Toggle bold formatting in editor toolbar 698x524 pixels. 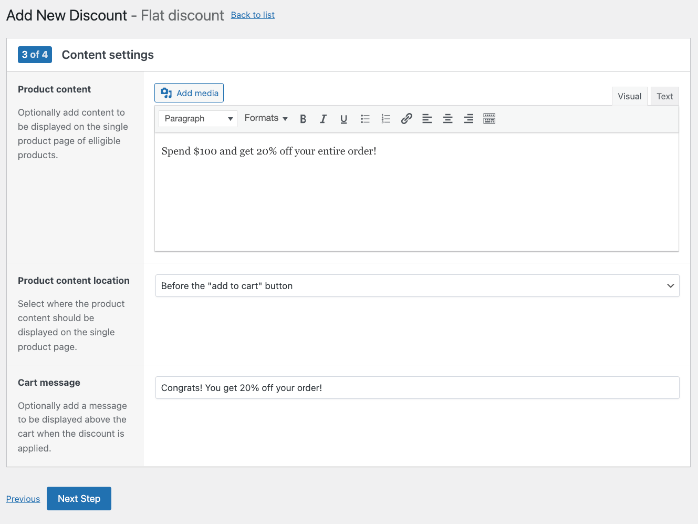click(303, 119)
